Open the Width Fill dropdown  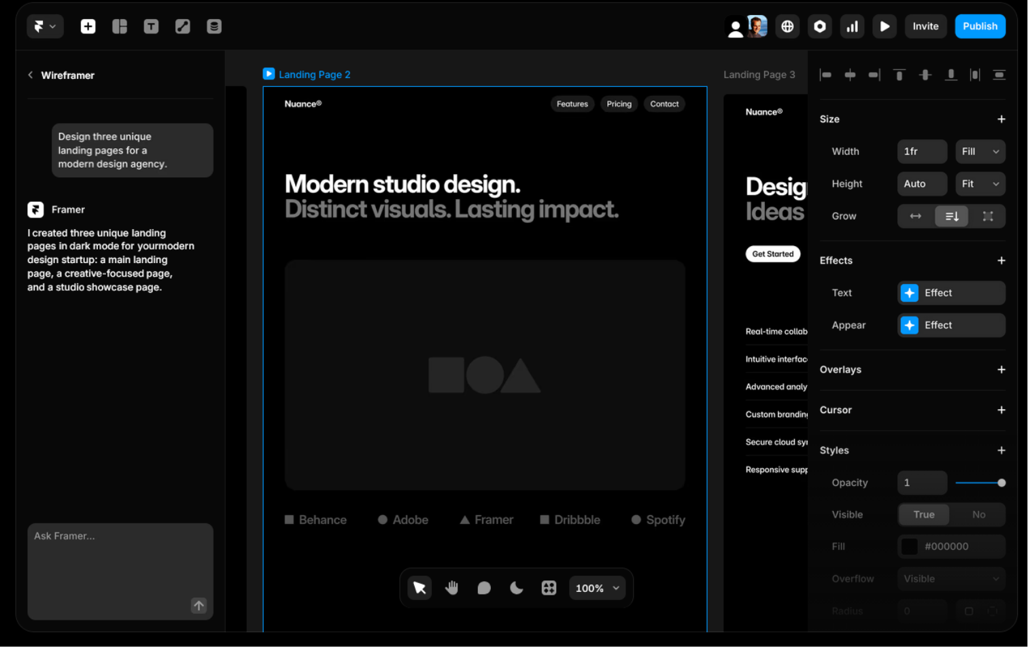980,152
